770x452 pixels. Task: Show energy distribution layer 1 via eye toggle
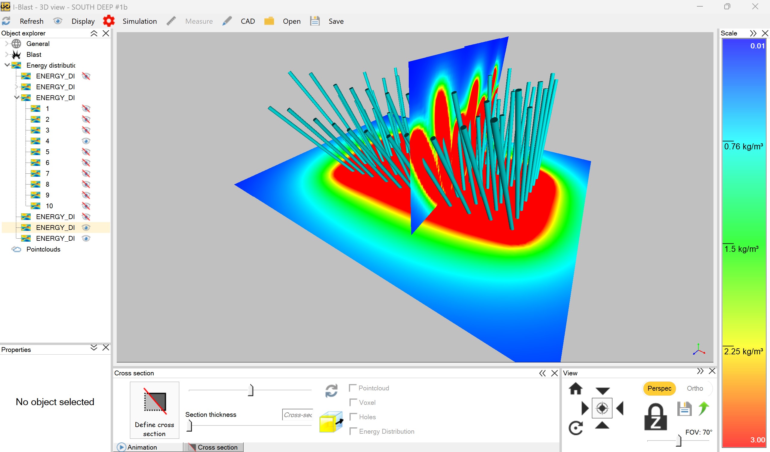(86, 108)
